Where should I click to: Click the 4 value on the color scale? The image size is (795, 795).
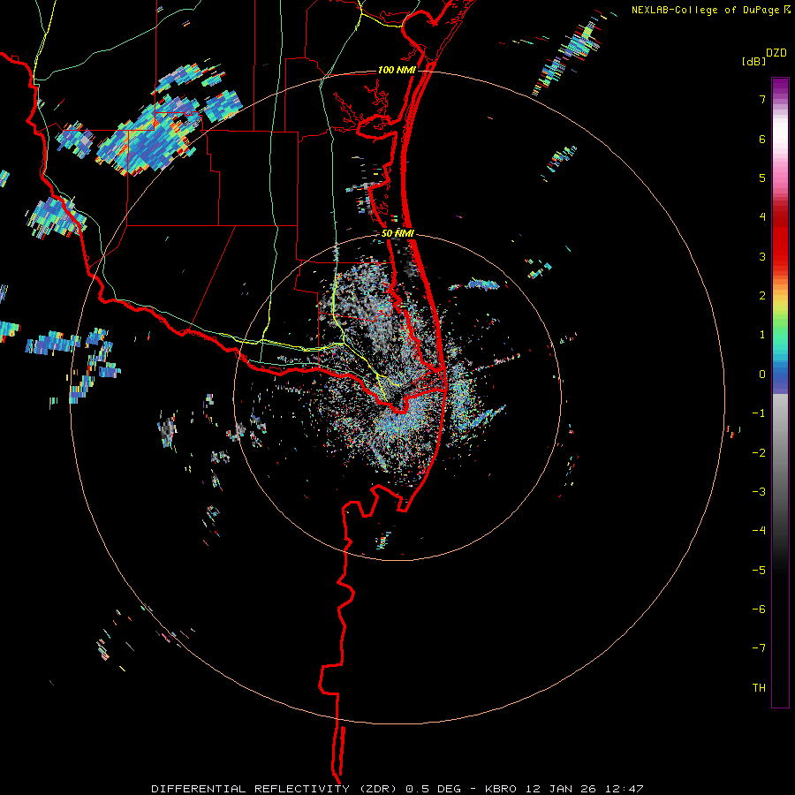762,217
